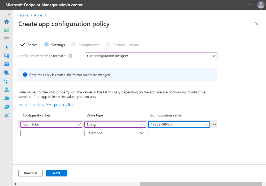Expand the sidebar with double chevron
266x186 pixels.
[x=9, y=14]
